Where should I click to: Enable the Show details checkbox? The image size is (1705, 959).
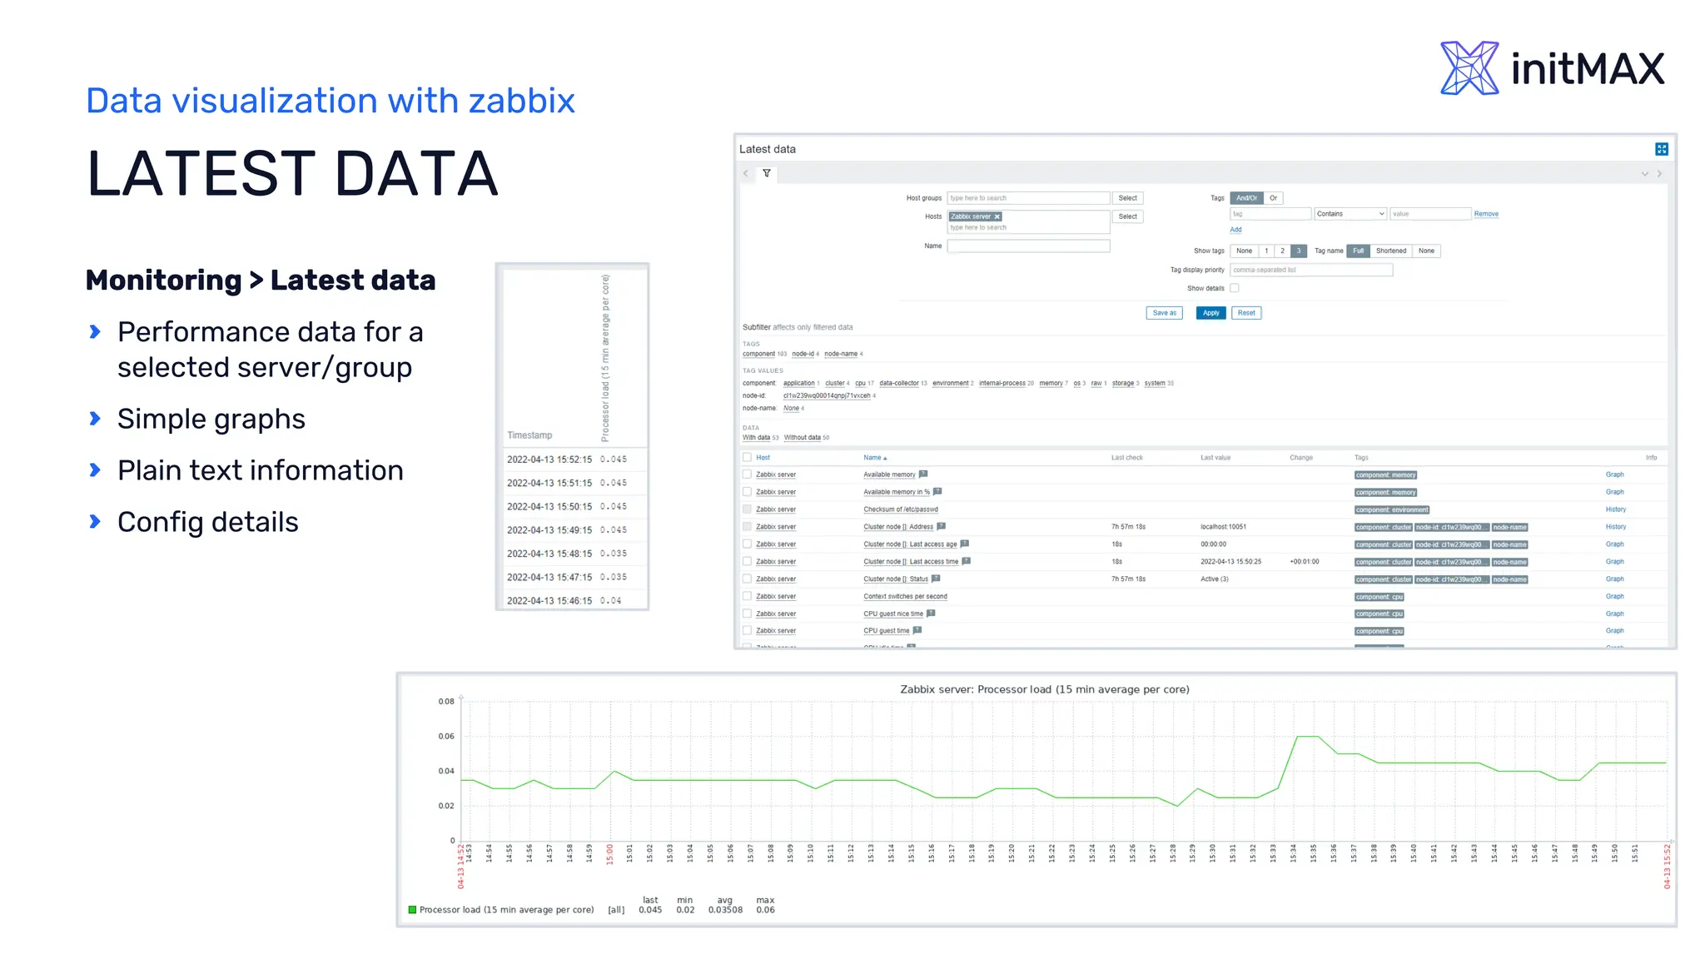(1235, 288)
